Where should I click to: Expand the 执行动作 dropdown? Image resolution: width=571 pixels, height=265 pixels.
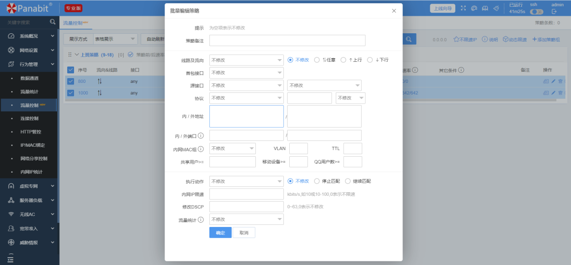[x=246, y=181]
